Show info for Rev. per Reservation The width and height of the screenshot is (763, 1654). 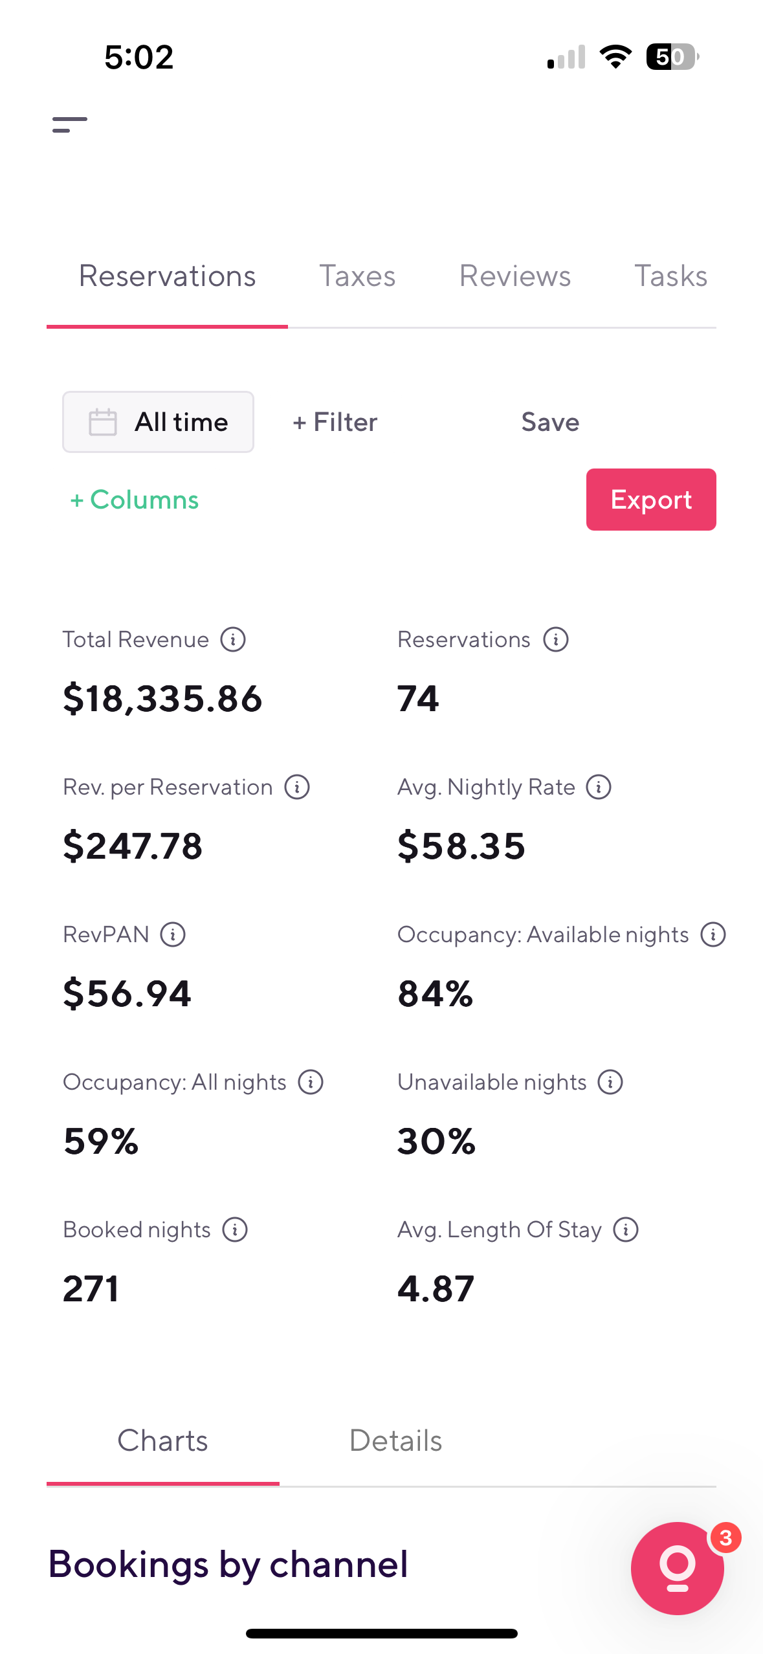click(297, 787)
